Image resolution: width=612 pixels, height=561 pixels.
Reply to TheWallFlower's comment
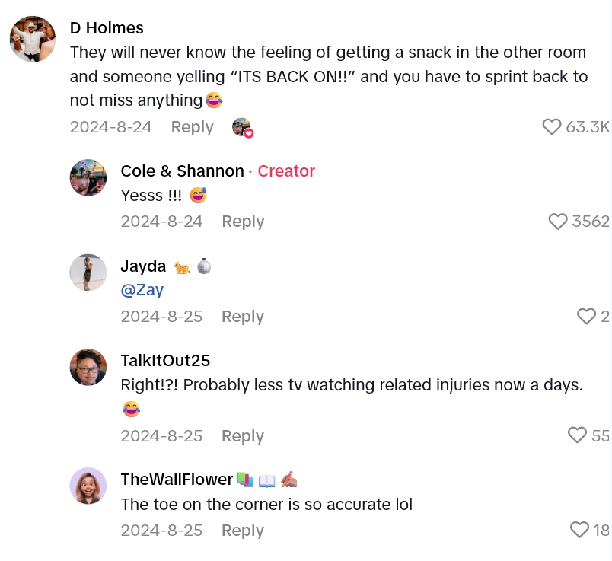[x=243, y=530]
